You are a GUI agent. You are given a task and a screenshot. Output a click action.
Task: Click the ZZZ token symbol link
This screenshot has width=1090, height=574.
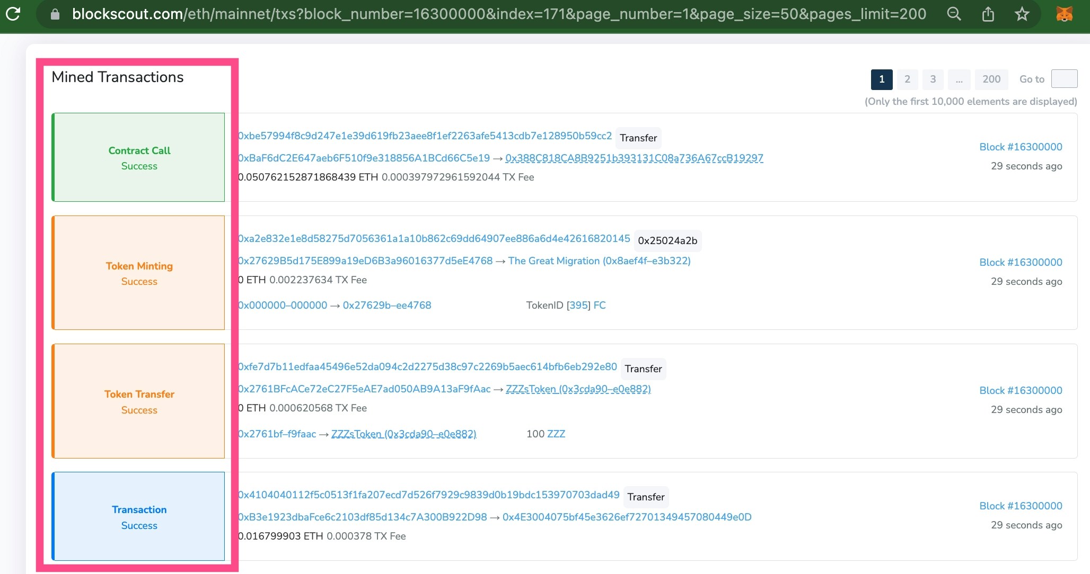pos(556,434)
